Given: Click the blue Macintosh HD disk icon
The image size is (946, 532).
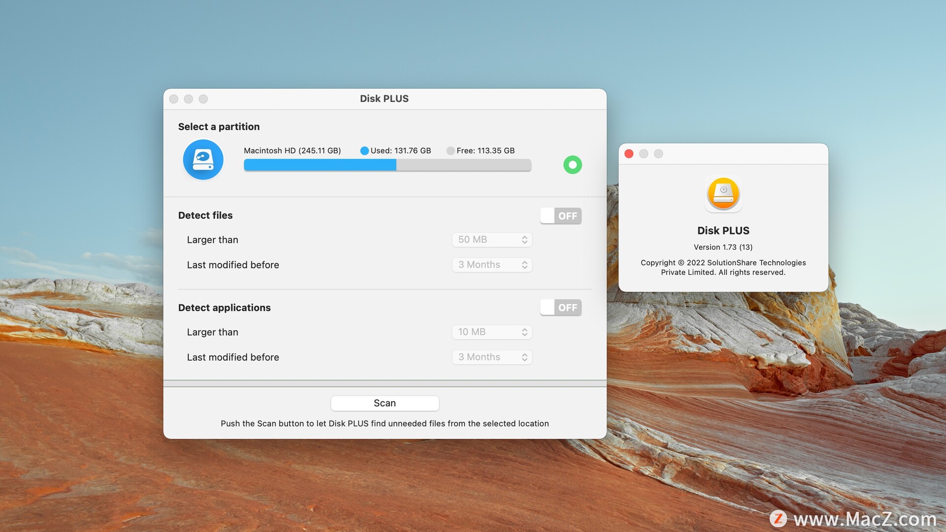Looking at the screenshot, I should 203,160.
